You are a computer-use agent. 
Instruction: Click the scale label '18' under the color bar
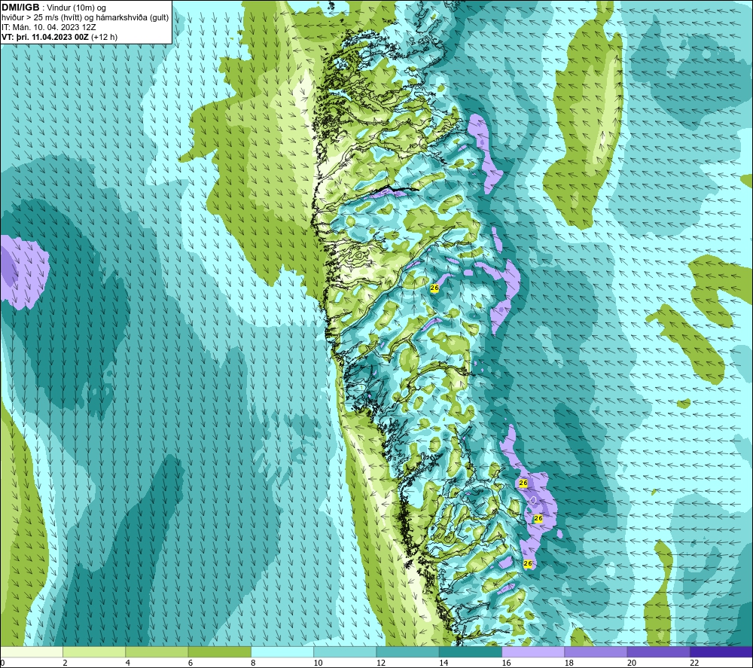click(569, 663)
